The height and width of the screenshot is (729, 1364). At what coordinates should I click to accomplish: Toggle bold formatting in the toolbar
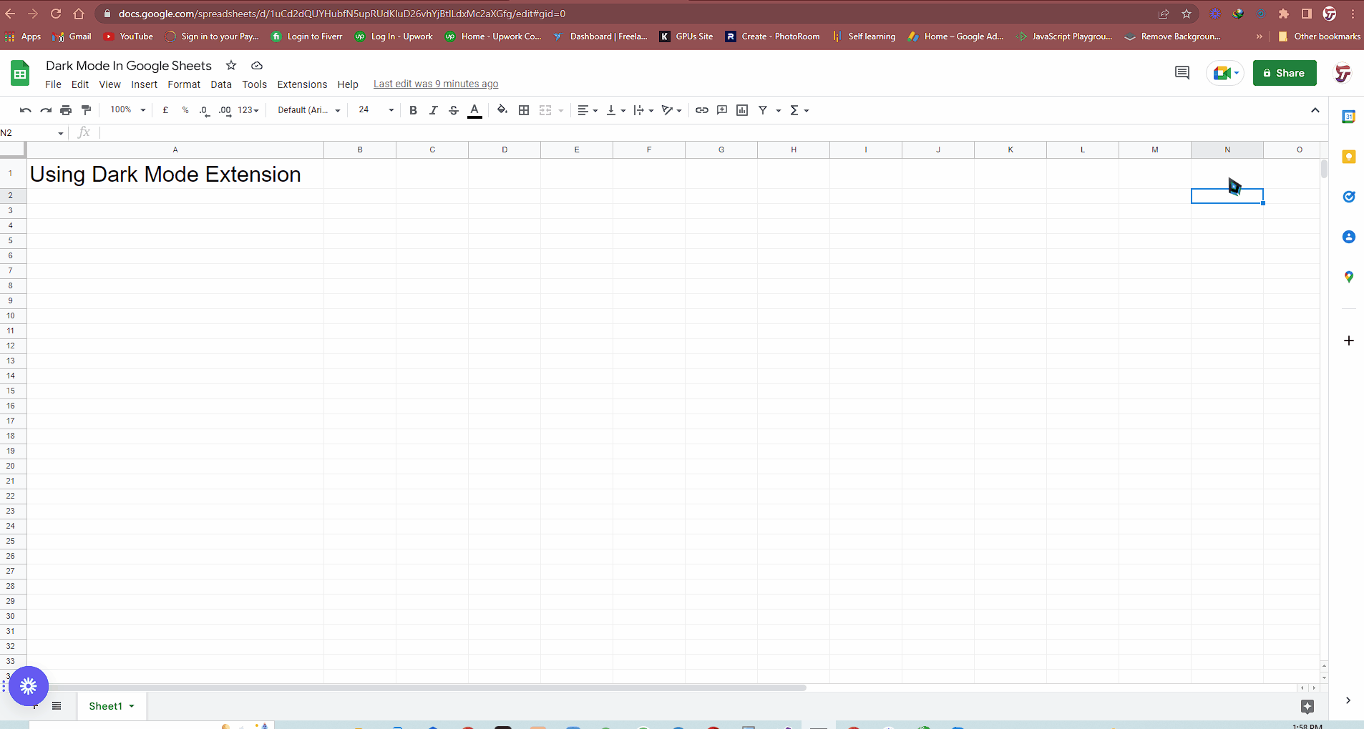413,110
